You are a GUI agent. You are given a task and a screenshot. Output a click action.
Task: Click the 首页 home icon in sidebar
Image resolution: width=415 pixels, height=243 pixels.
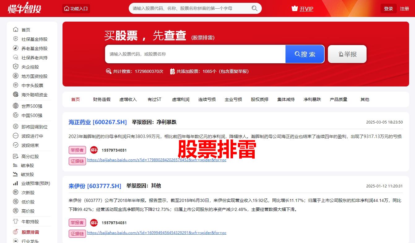pyautogui.click(x=15, y=30)
